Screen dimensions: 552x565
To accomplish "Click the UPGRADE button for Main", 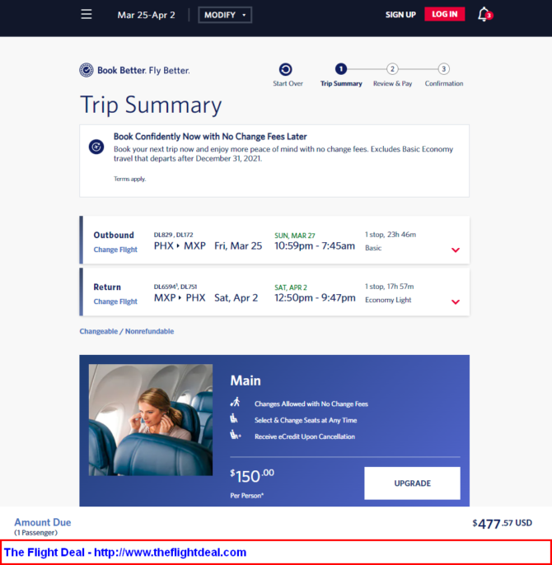I will click(412, 483).
